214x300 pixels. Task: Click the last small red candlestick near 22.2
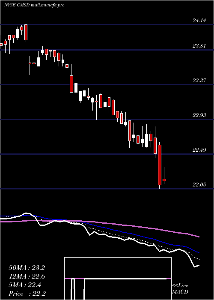point(164,180)
